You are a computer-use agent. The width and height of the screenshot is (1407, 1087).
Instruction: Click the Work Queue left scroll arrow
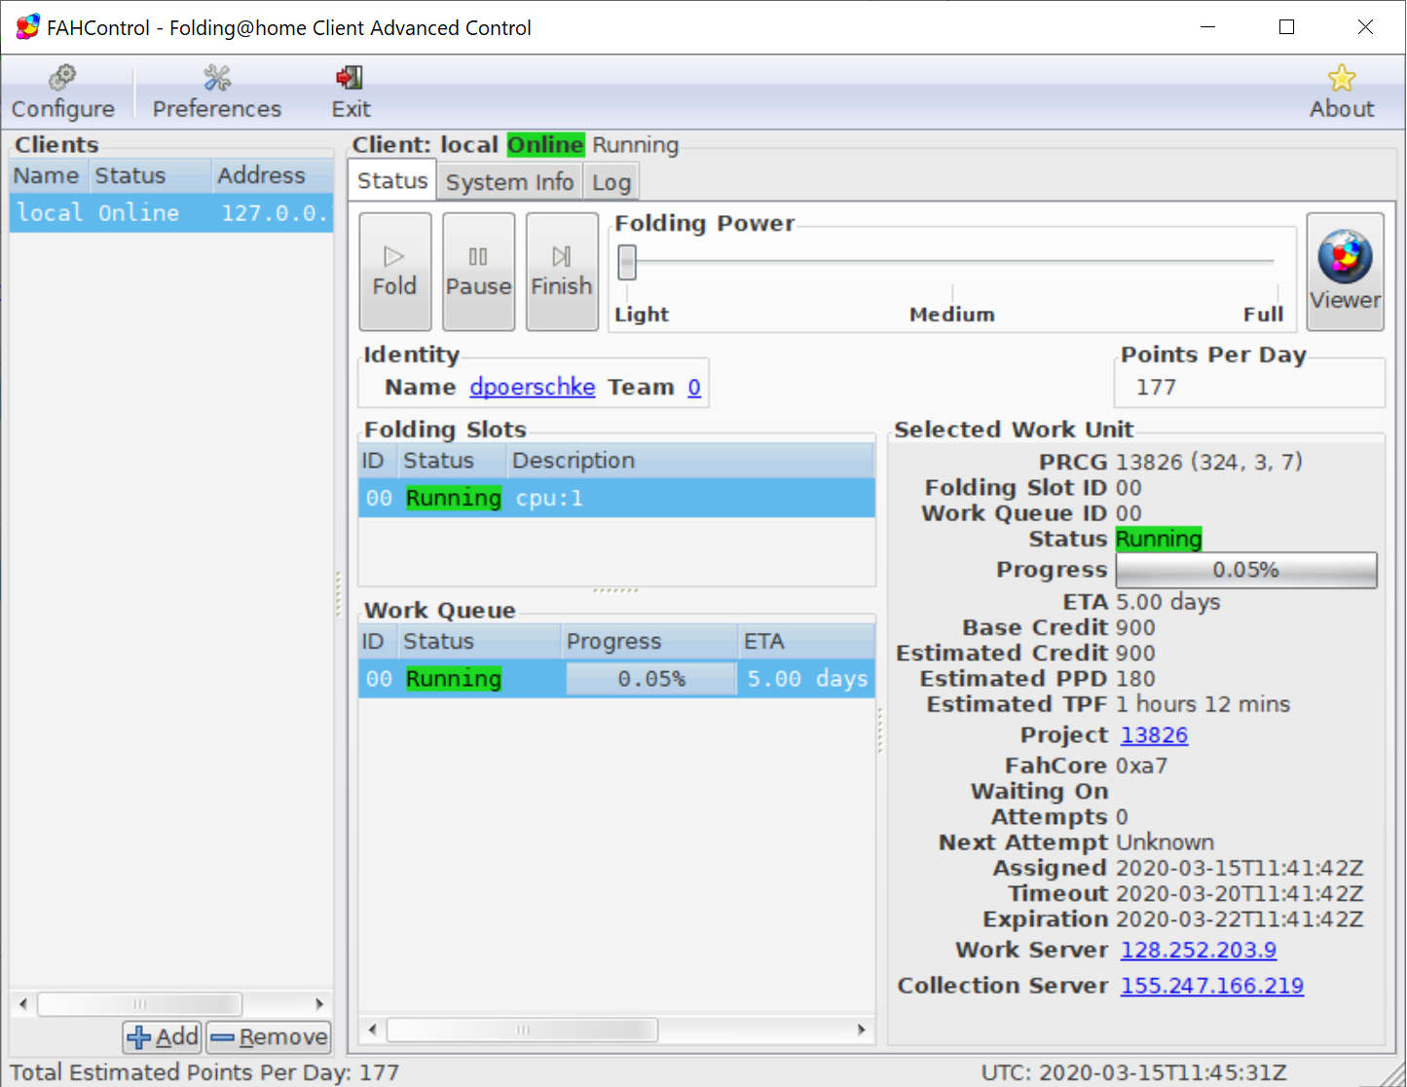point(372,1030)
